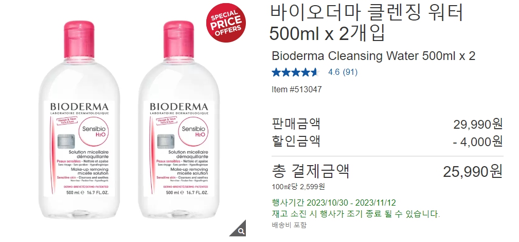Click the - 4,000원 discount amount
Viewport: 519px width, 242px height.
[x=478, y=142]
